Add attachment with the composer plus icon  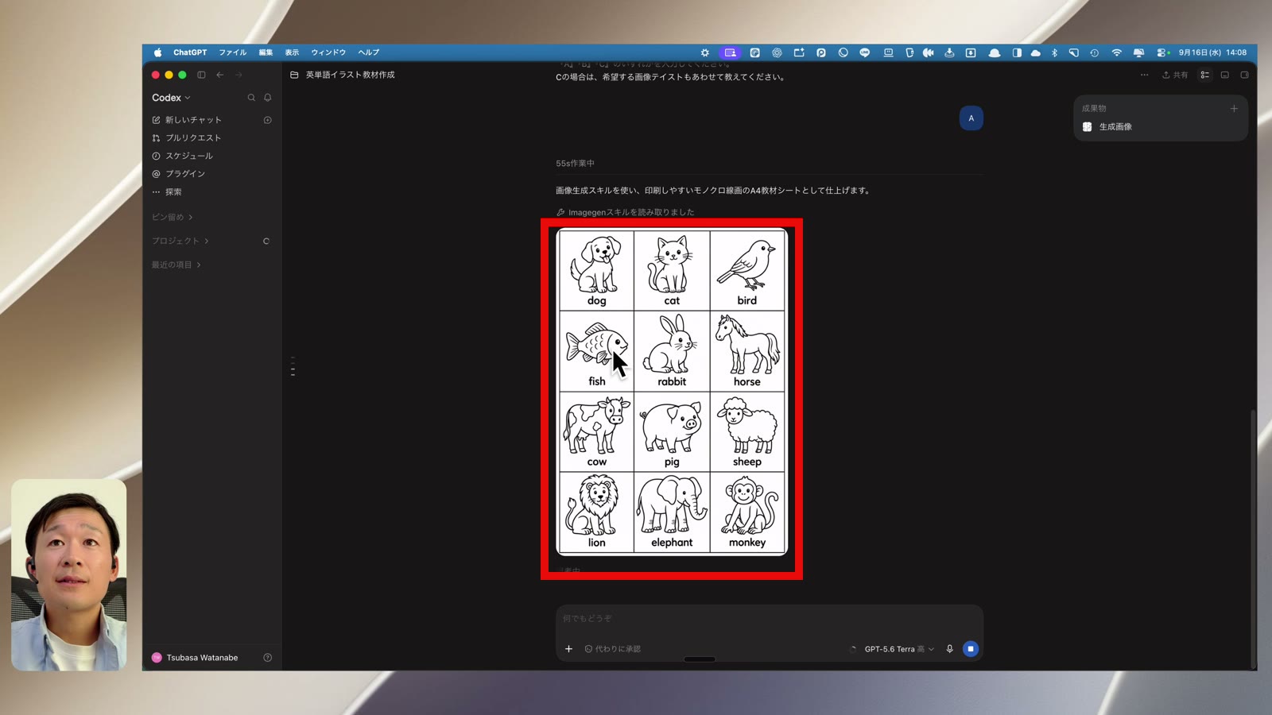pyautogui.click(x=568, y=649)
